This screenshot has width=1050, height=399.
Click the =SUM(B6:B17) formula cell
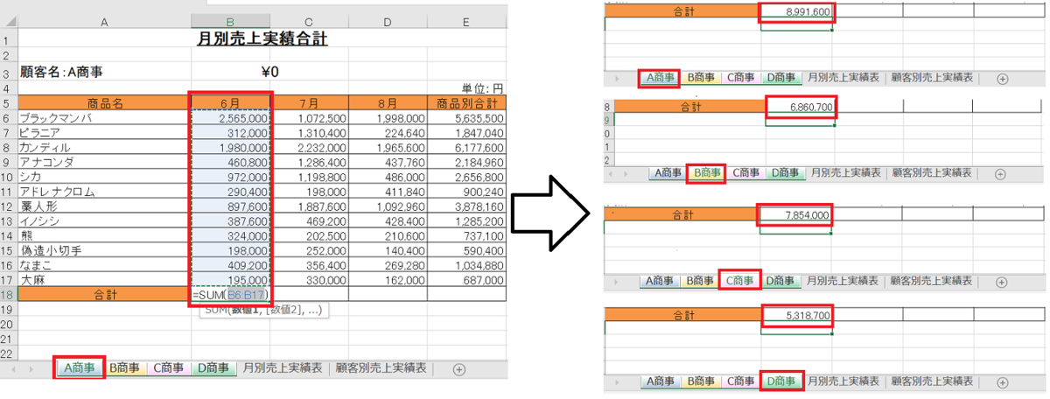tap(231, 296)
